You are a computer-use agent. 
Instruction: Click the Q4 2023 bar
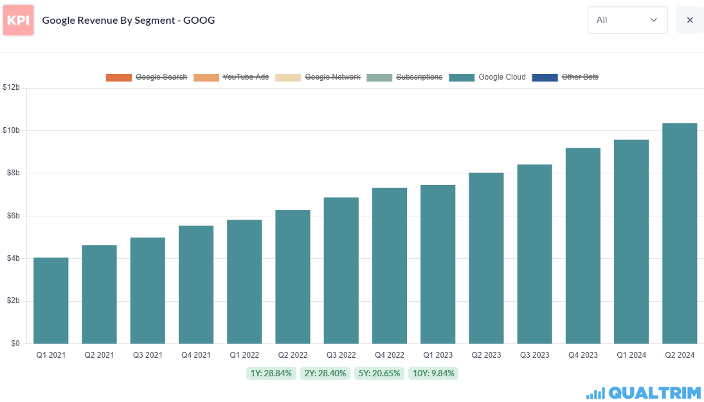coord(583,246)
